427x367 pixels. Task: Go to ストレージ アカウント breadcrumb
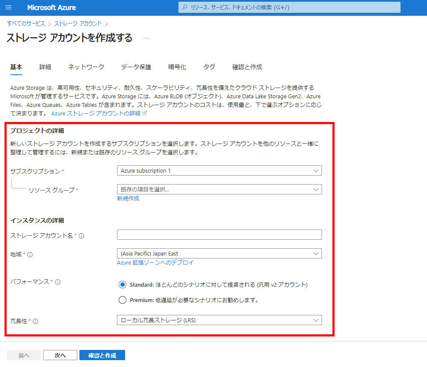[78, 23]
